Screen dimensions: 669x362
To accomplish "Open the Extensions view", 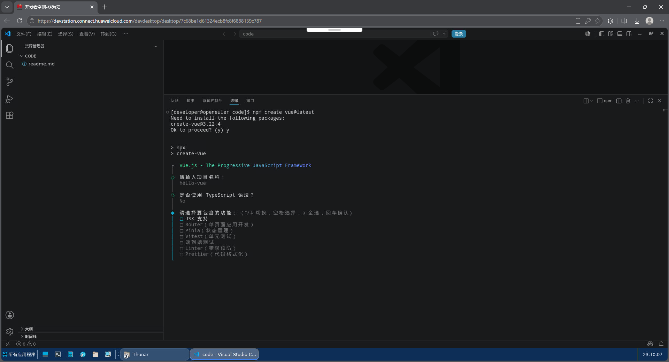I will click(9, 116).
